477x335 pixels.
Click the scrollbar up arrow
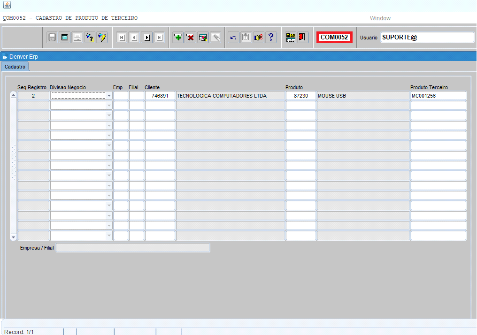click(x=14, y=95)
